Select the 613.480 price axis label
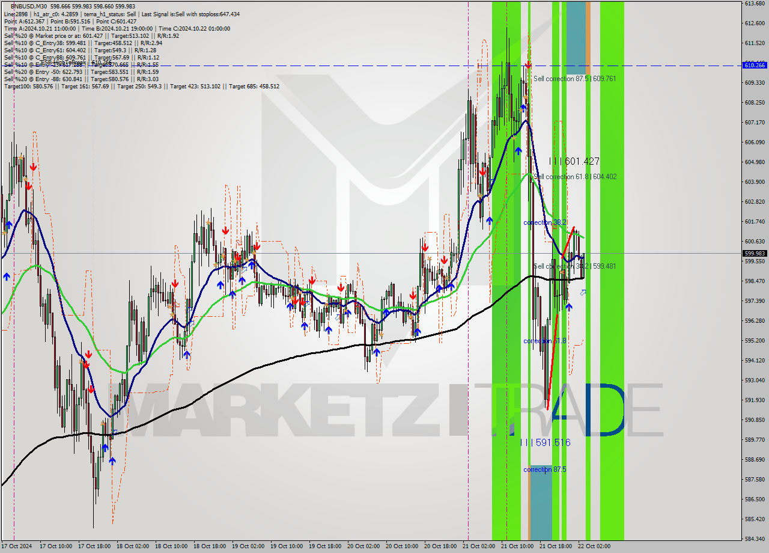769x553 pixels. [x=755, y=4]
